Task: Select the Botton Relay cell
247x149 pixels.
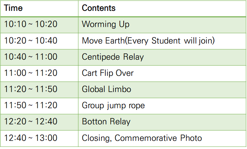Action: 106,122
